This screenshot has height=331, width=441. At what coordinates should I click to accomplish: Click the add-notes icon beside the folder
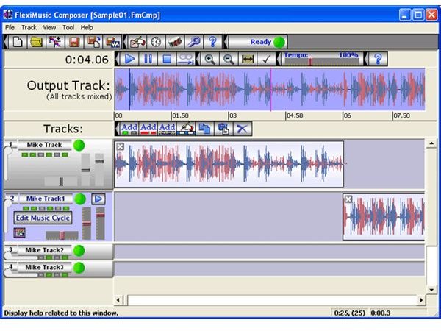coord(55,42)
